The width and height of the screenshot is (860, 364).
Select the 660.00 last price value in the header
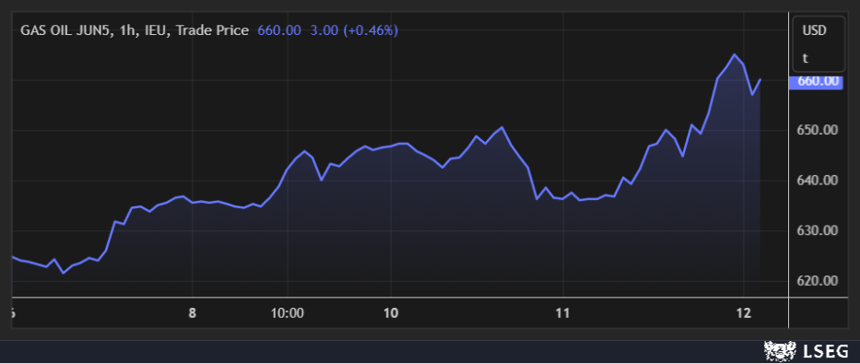tap(279, 30)
